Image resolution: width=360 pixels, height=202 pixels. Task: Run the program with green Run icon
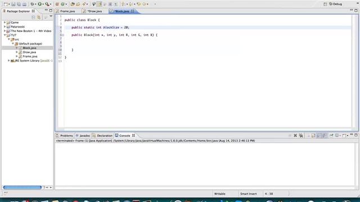(x=40, y=4)
